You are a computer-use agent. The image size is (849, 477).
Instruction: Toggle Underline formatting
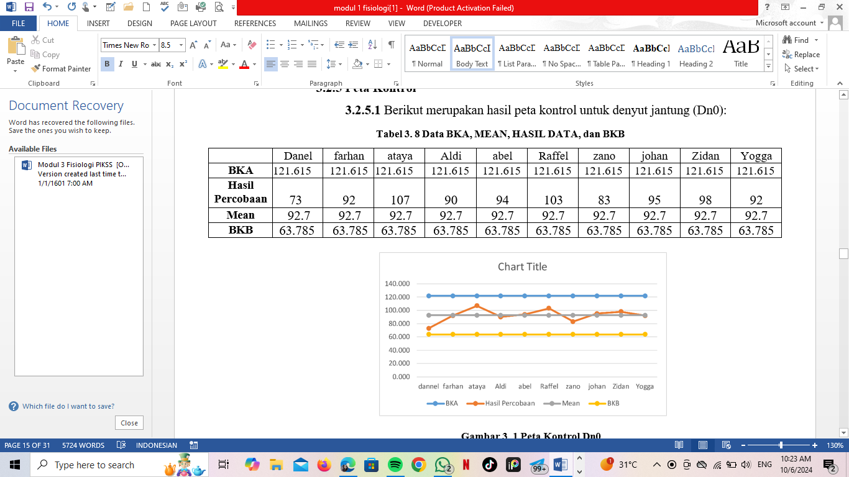[x=134, y=64]
